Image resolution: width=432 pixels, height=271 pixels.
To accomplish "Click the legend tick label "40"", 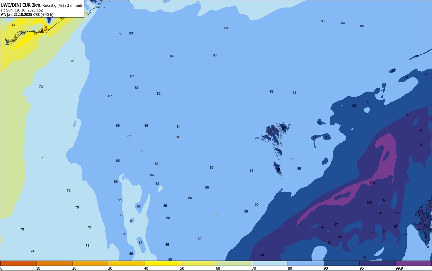I will [x=146, y=268].
